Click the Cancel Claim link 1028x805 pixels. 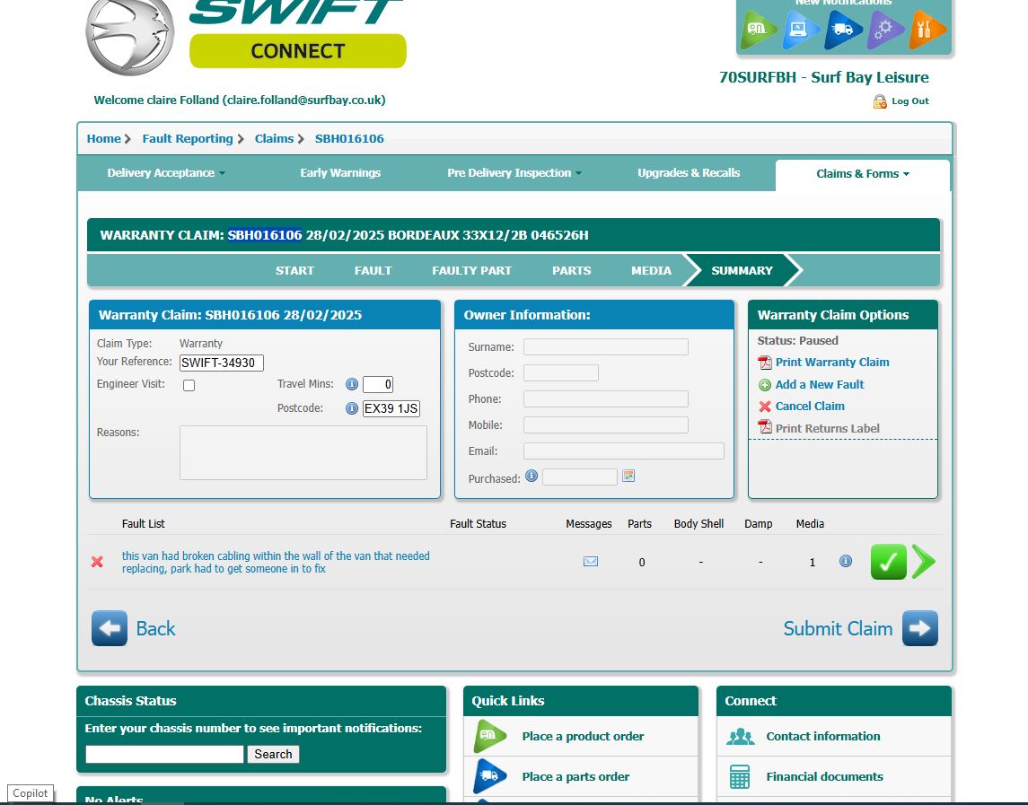(x=810, y=407)
